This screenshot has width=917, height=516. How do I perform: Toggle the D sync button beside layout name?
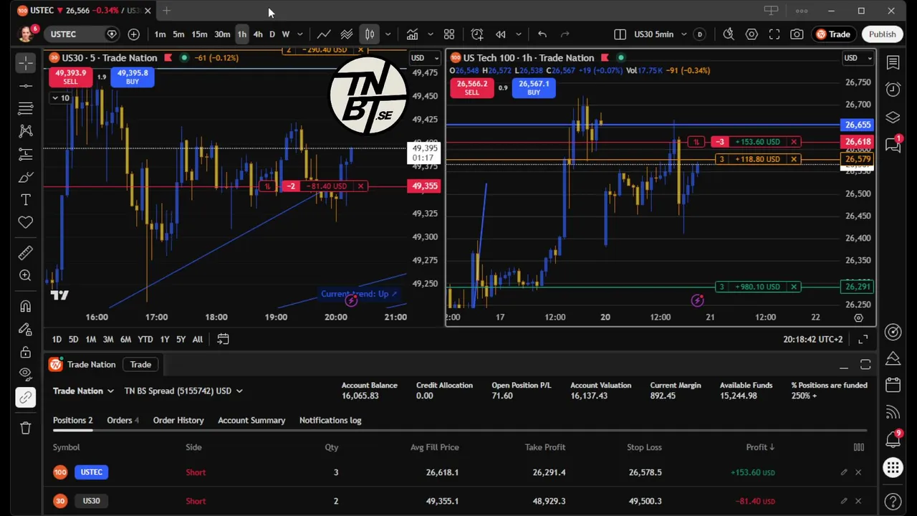pos(699,34)
